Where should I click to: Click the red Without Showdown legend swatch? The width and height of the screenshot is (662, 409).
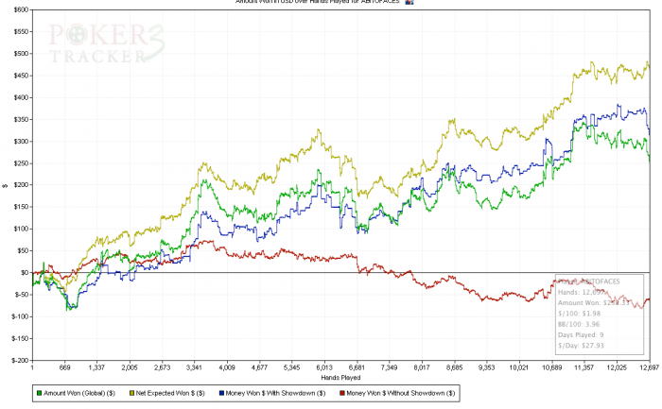[342, 393]
